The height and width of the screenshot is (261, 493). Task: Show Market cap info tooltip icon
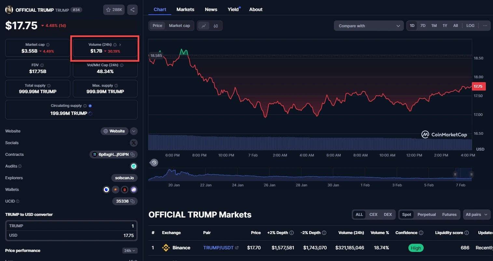[x=48, y=45]
